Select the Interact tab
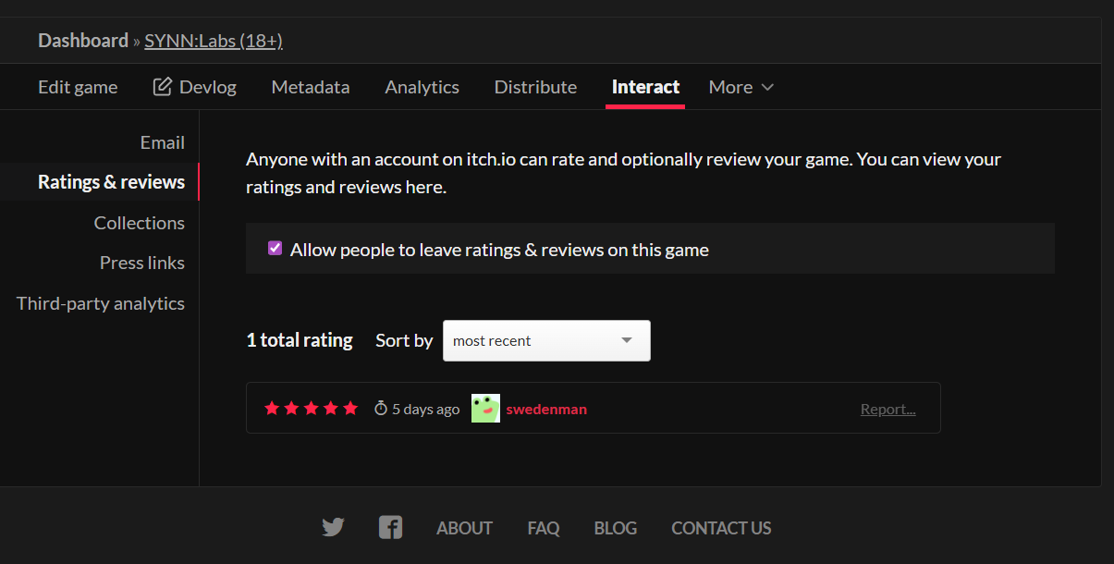Viewport: 1114px width, 564px height. click(x=645, y=87)
